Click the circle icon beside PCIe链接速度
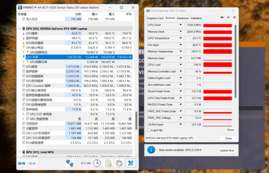The height and width of the screenshot is (173, 269). point(24,142)
